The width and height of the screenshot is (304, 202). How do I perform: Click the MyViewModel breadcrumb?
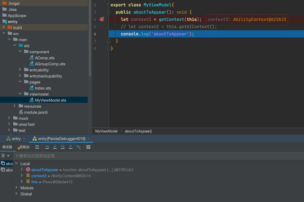point(106,131)
